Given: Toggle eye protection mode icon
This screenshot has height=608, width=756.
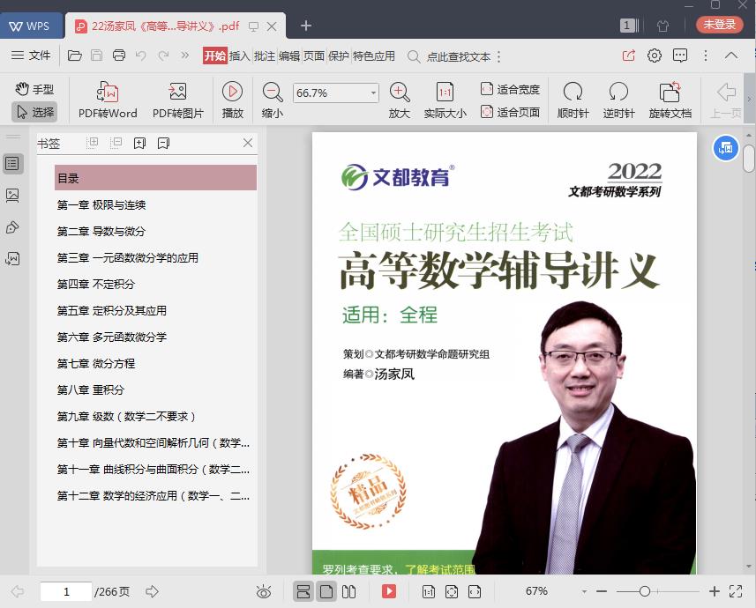Looking at the screenshot, I should [x=264, y=591].
